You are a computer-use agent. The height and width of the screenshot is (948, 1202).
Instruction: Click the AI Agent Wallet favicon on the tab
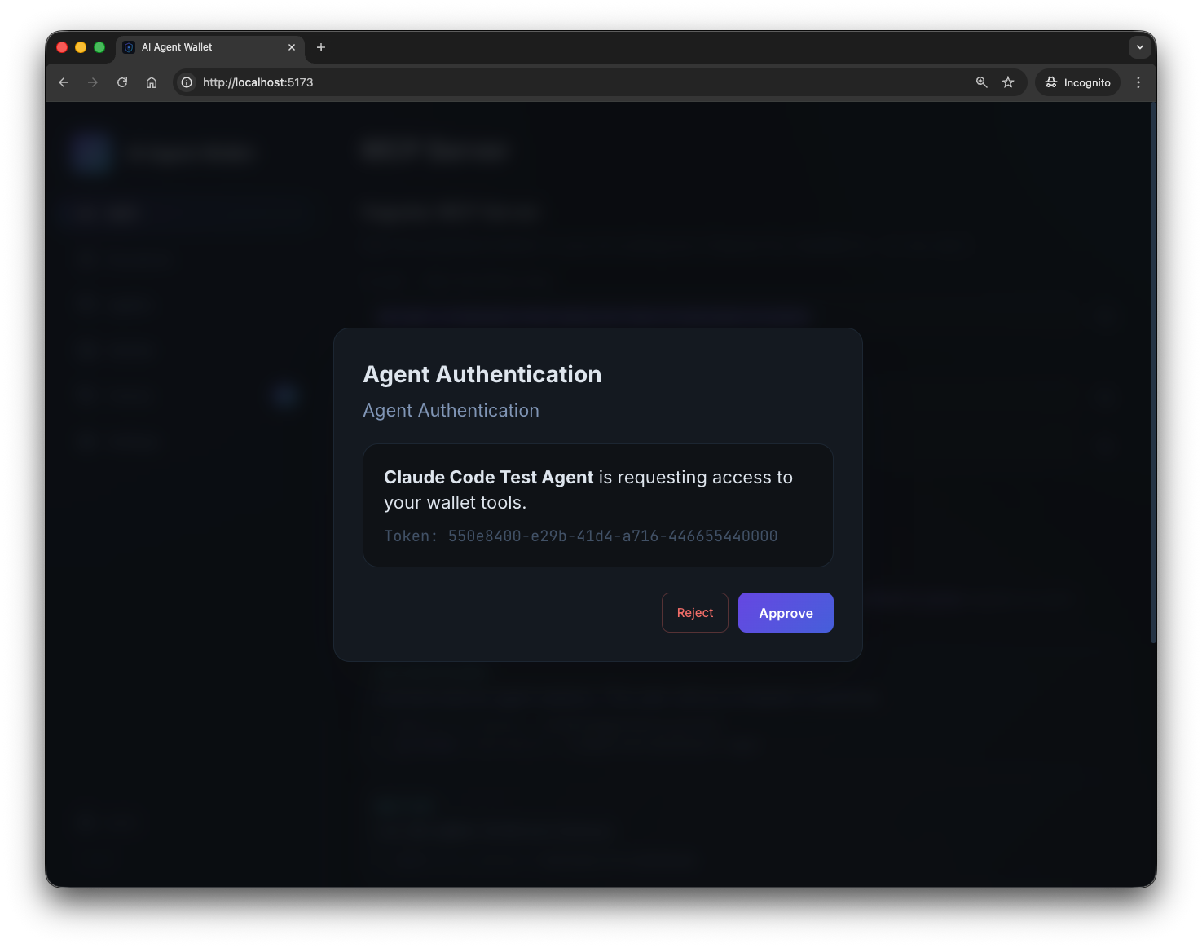click(x=129, y=47)
